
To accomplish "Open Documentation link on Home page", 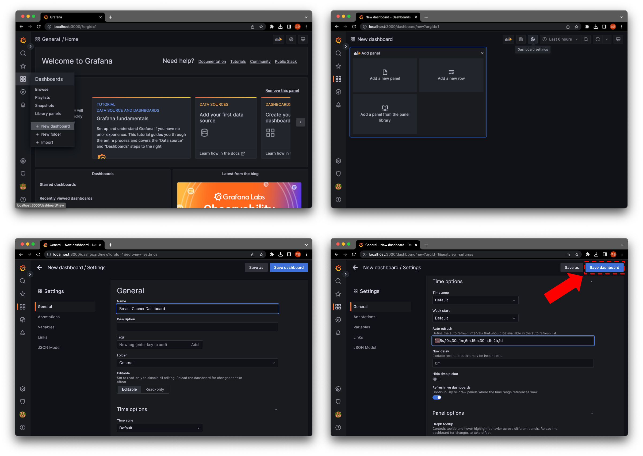I will 212,62.
